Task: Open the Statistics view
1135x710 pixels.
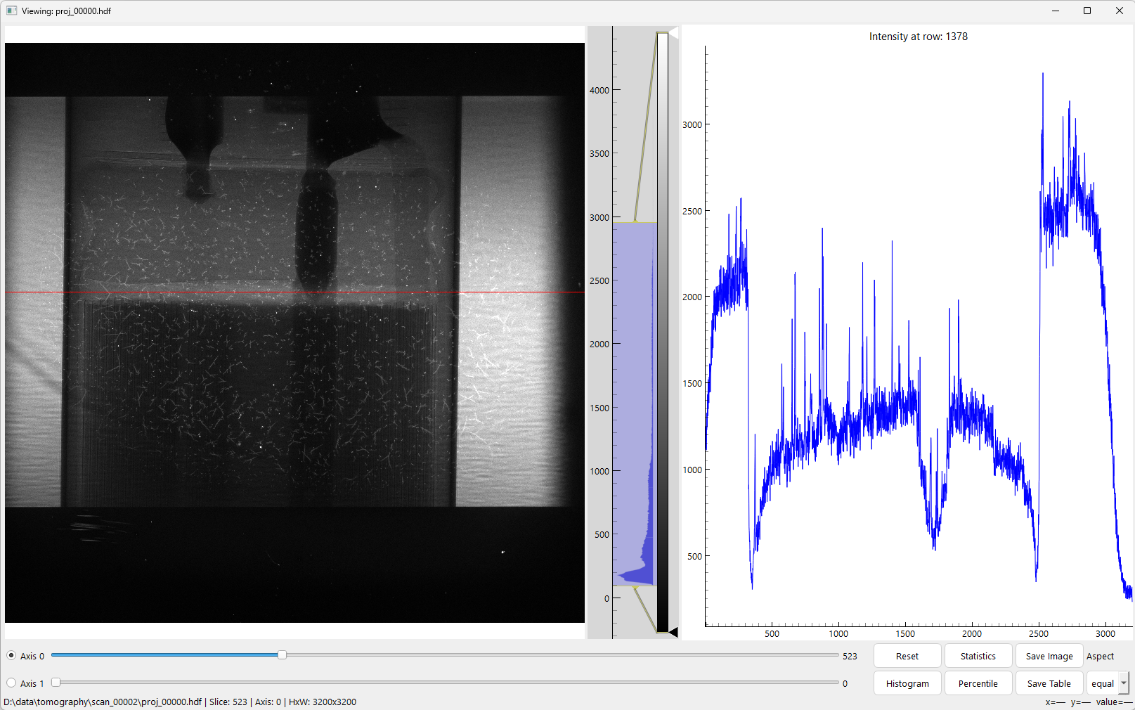Action: click(978, 656)
